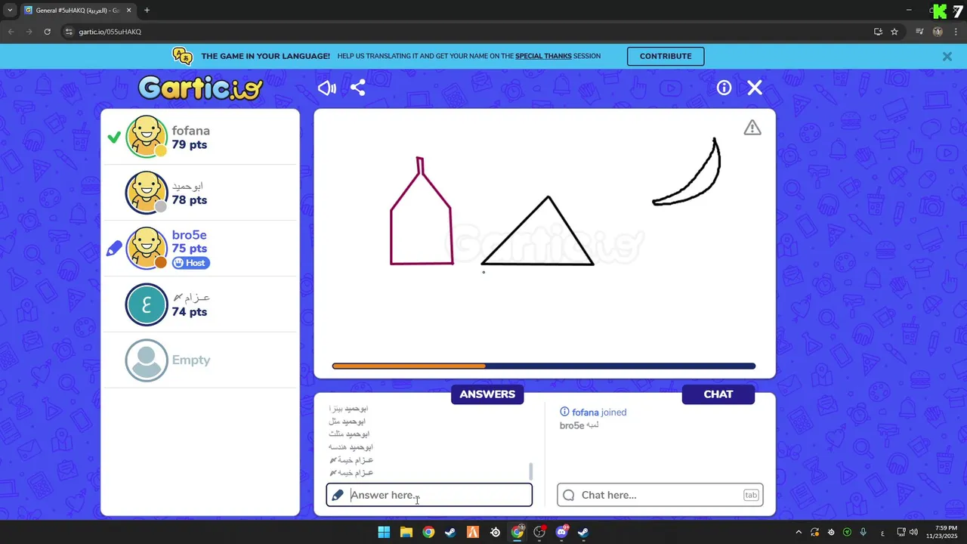
Task: Open the share room icon
Action: tap(358, 88)
